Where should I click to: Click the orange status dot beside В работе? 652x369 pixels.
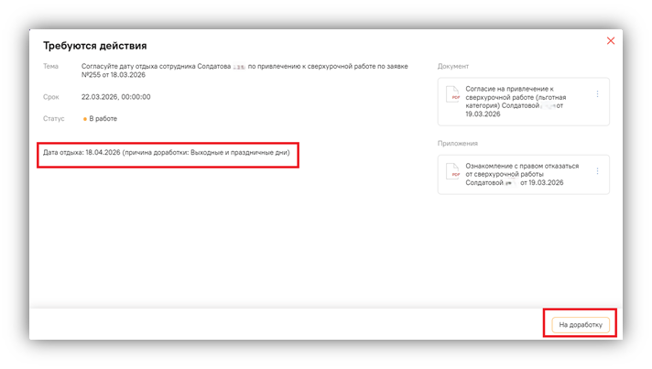[85, 119]
